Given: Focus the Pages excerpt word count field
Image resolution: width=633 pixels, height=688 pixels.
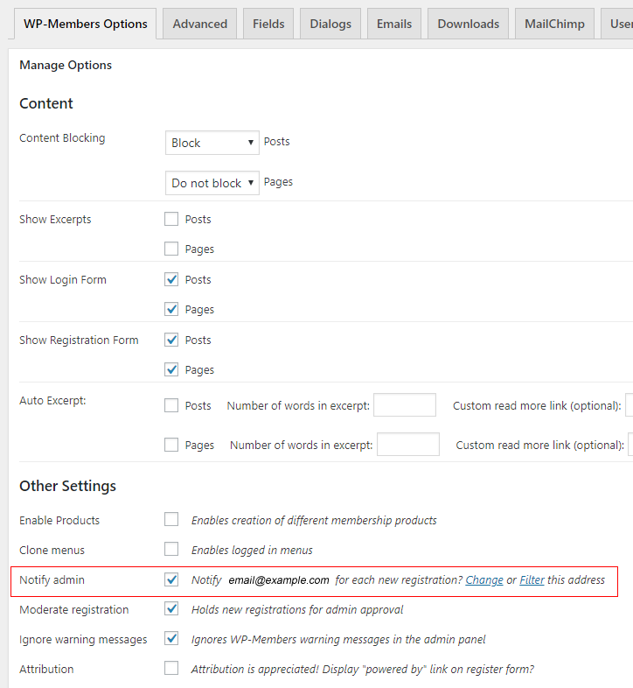Looking at the screenshot, I should click(407, 445).
